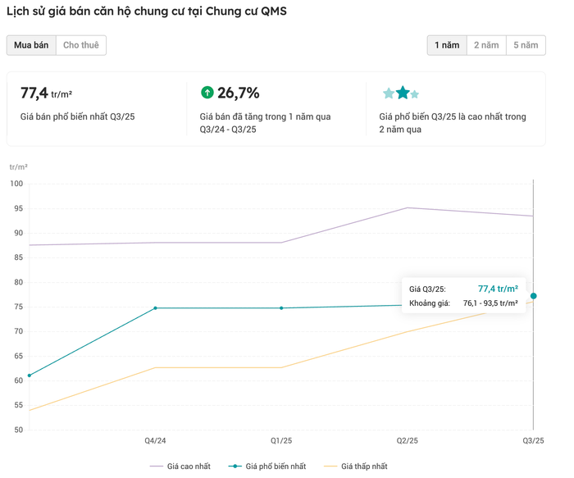
Task: Click the purple line swatch in legend
Action: (157, 467)
